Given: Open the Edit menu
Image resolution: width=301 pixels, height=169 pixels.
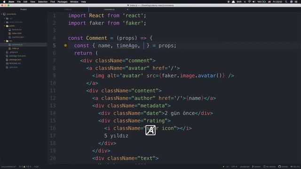Looking at the screenshot, I should [25, 2].
